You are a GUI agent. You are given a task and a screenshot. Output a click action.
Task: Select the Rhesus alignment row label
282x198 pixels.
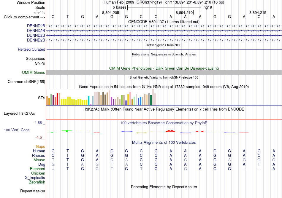pyautogui.click(x=39, y=155)
